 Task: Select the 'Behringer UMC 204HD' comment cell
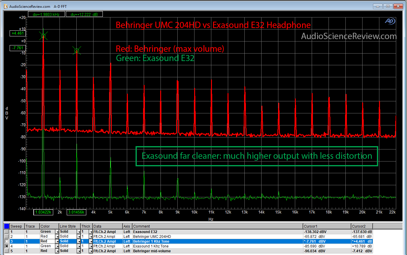[218, 237]
